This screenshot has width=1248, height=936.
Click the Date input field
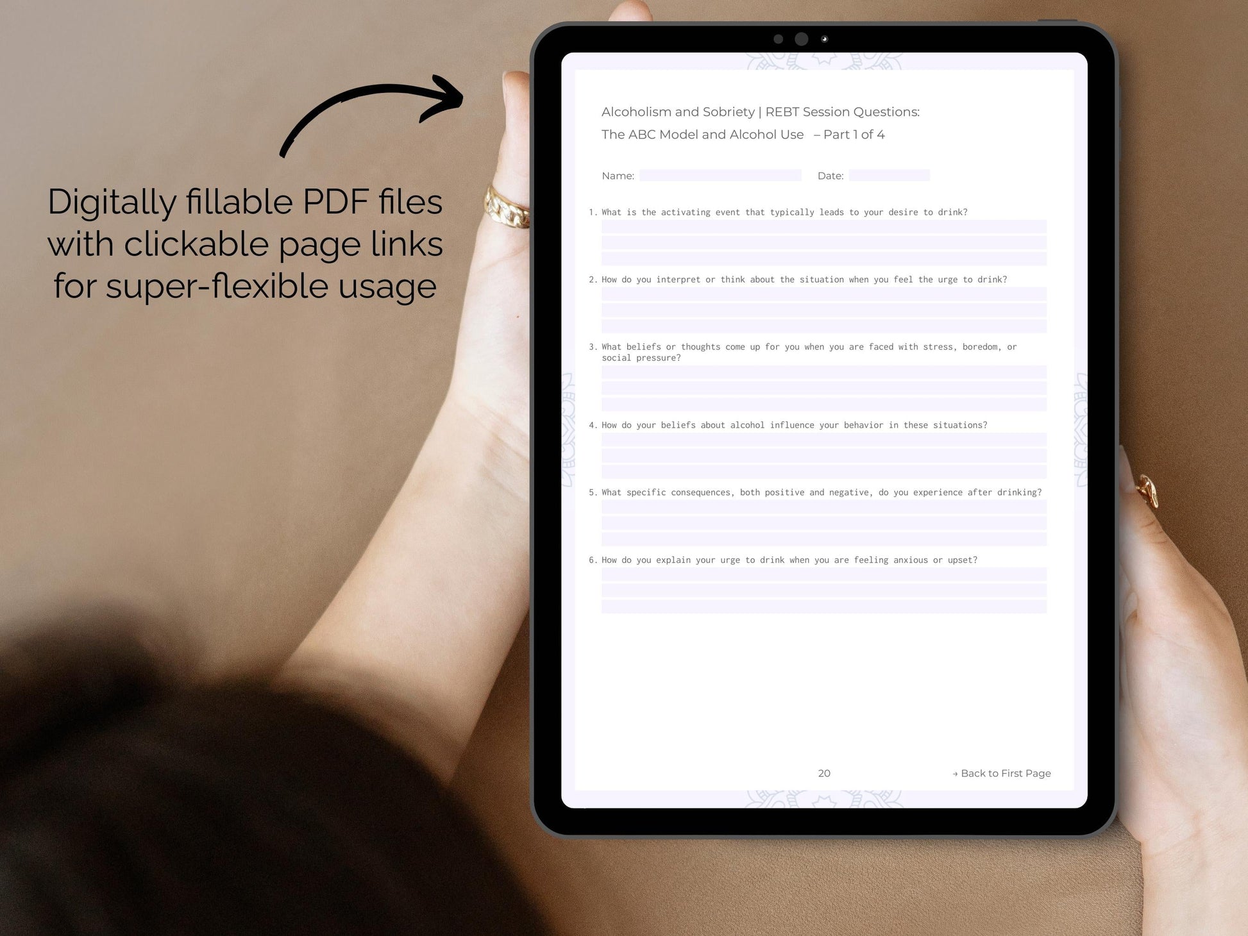(890, 174)
